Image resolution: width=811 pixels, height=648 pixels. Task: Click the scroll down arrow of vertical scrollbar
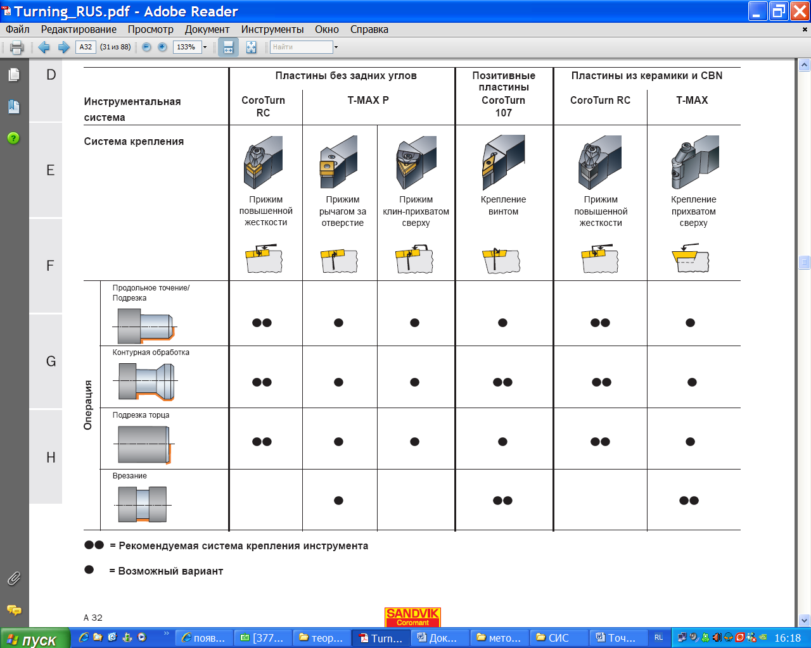click(805, 621)
